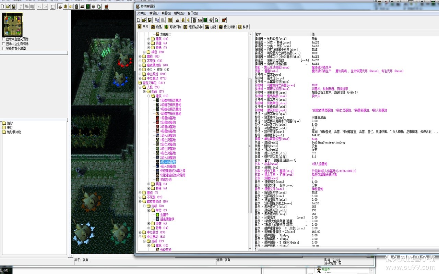Select 龙鹰骑士 unit in tree

pyautogui.click(x=166, y=35)
